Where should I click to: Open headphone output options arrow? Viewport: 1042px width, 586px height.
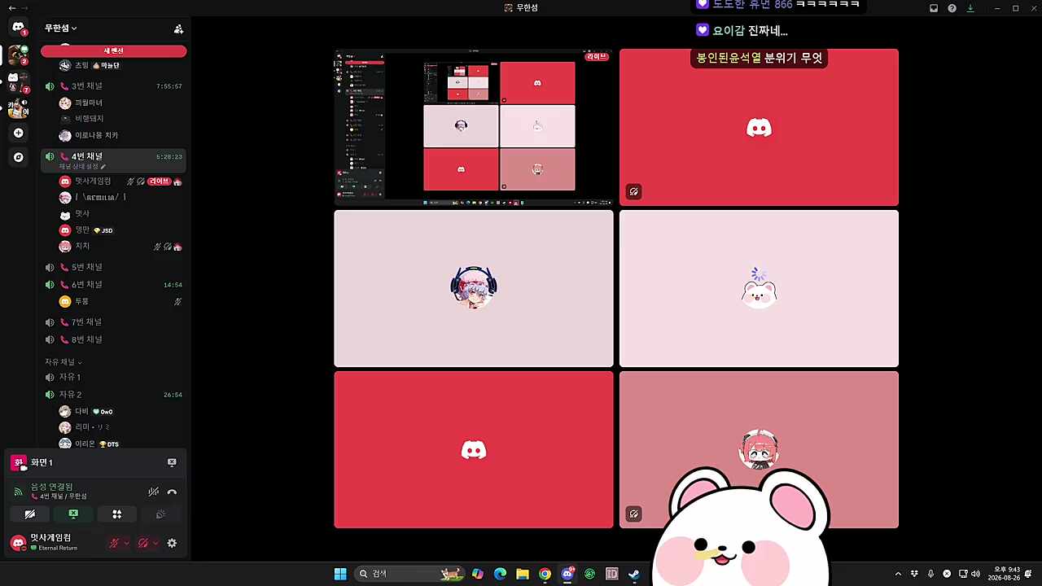(155, 544)
